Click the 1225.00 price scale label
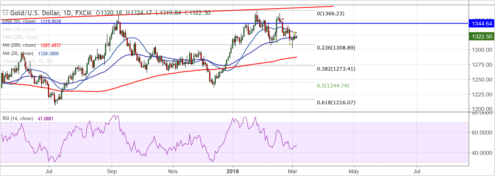495x176 pixels. (481, 94)
